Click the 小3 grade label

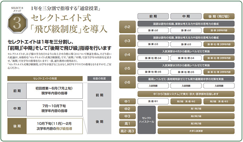(x=127, y=41)
